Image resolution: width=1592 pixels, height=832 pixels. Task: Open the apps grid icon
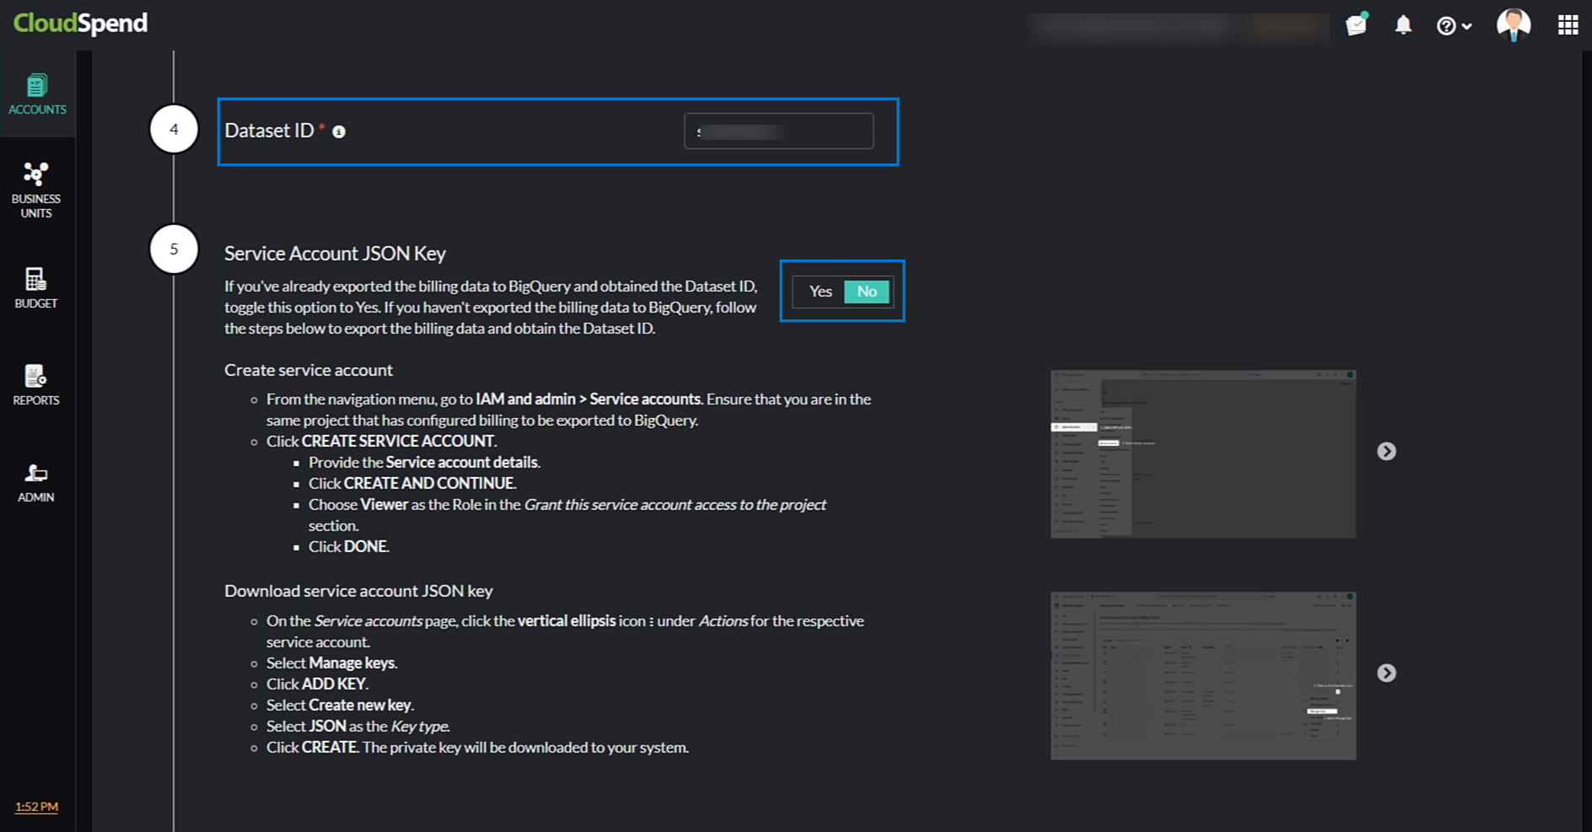click(1568, 24)
